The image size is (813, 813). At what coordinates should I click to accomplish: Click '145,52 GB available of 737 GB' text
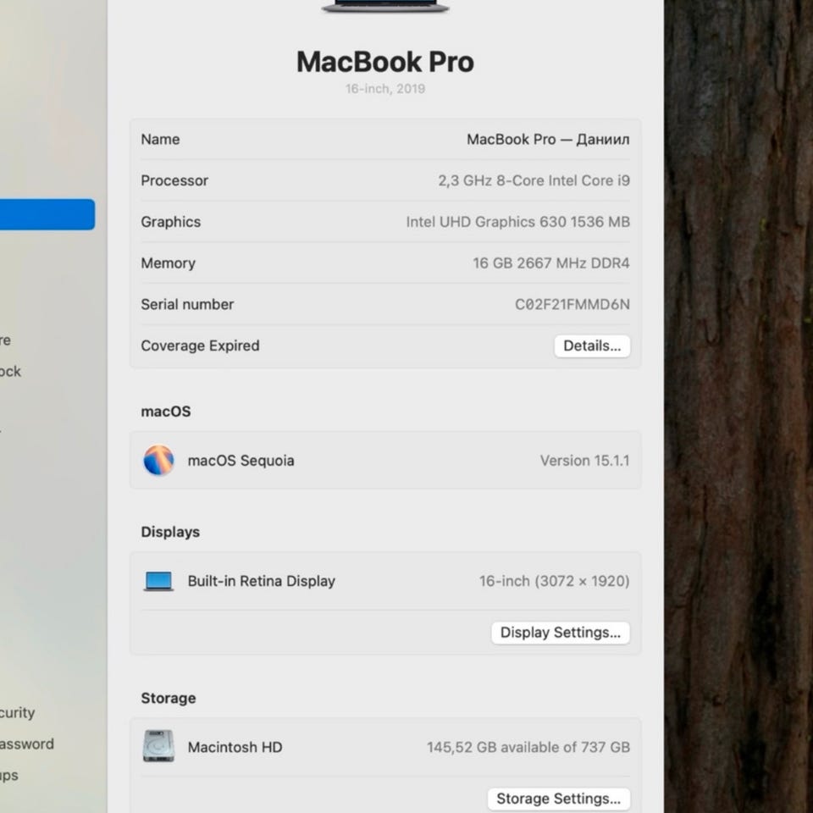tap(528, 747)
